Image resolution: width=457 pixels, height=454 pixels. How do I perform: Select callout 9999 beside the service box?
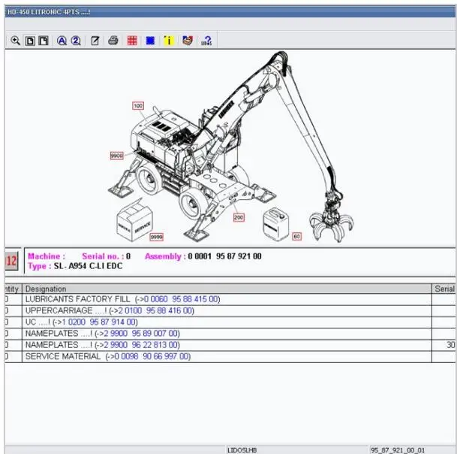coord(157,237)
